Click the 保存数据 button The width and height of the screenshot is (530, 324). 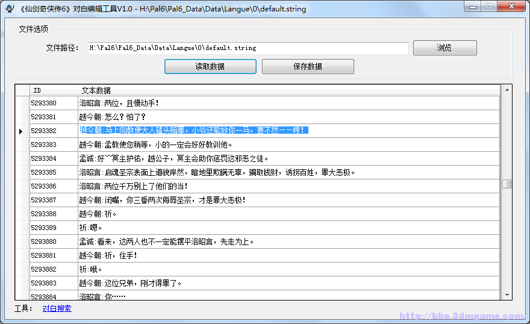(308, 66)
